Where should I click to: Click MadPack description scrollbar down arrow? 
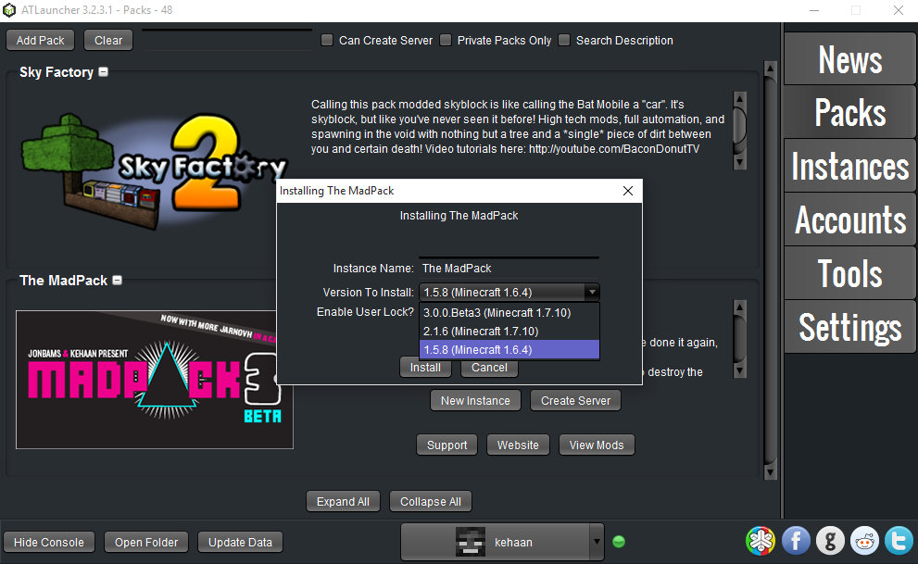click(739, 371)
